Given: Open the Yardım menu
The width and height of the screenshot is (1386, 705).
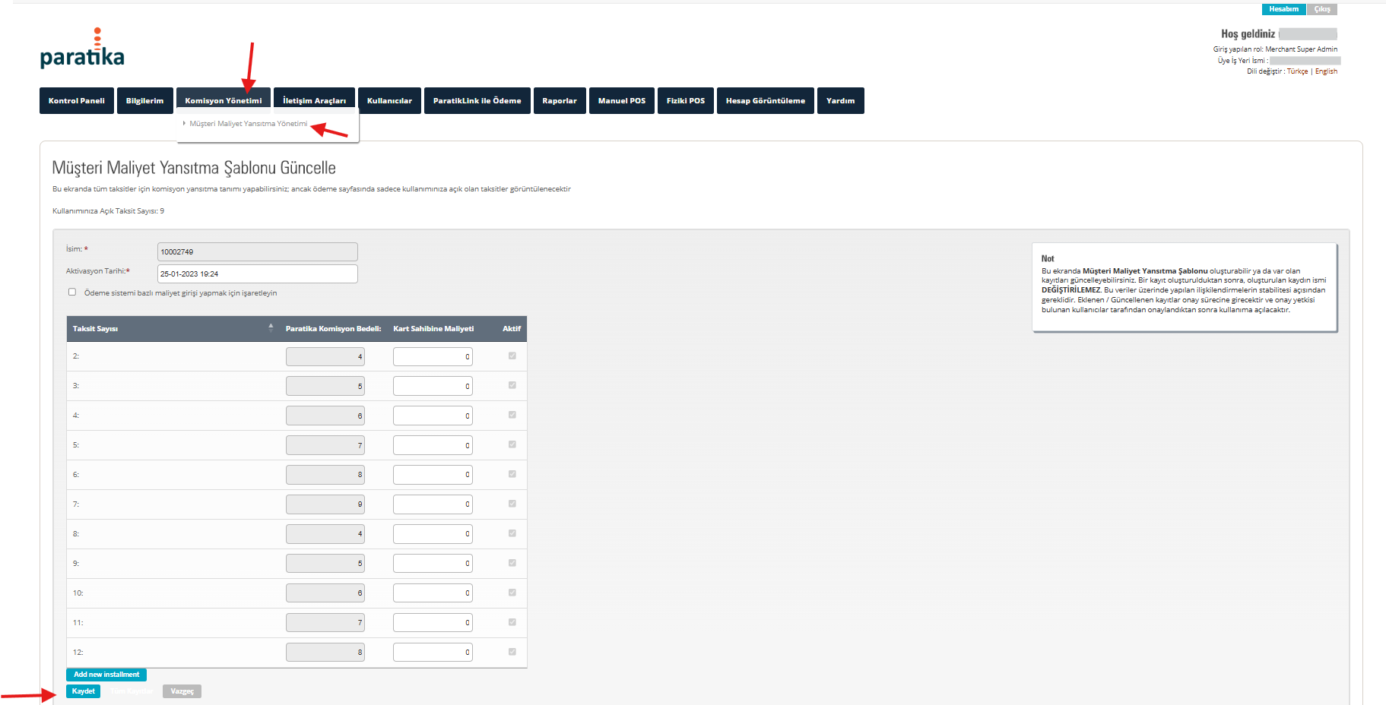Looking at the screenshot, I should [x=840, y=100].
